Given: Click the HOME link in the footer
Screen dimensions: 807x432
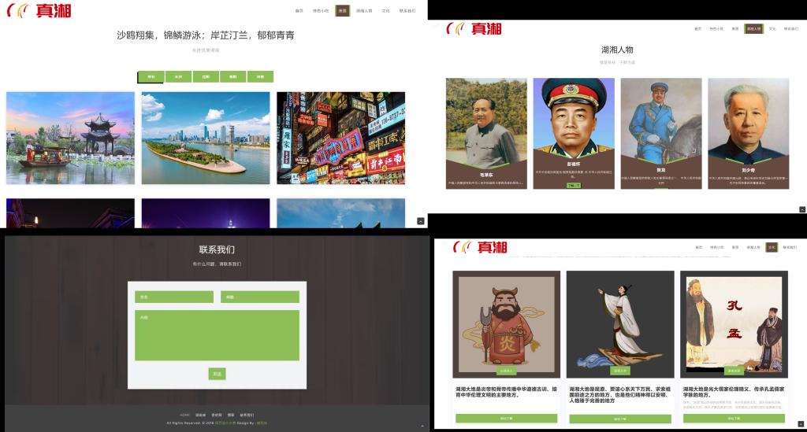Looking at the screenshot, I should (x=184, y=415).
